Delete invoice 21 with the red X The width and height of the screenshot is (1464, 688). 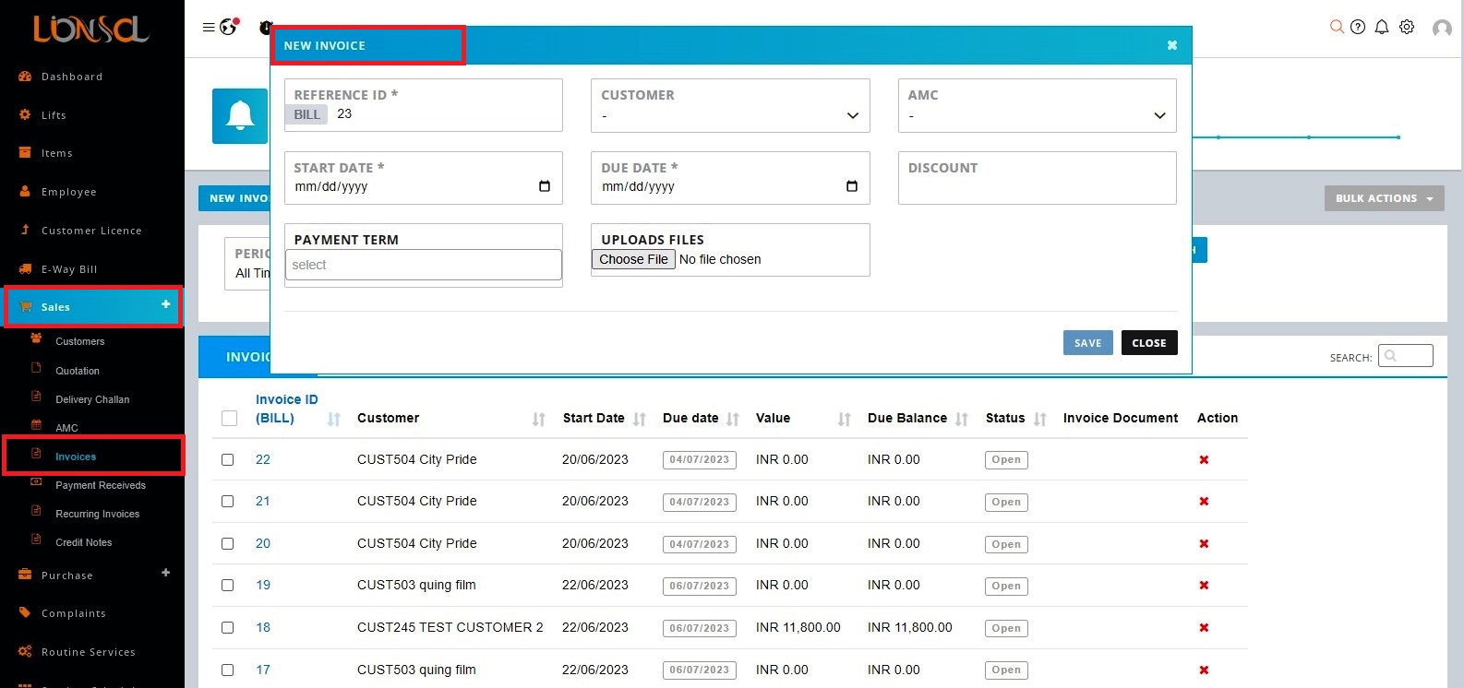click(x=1204, y=502)
